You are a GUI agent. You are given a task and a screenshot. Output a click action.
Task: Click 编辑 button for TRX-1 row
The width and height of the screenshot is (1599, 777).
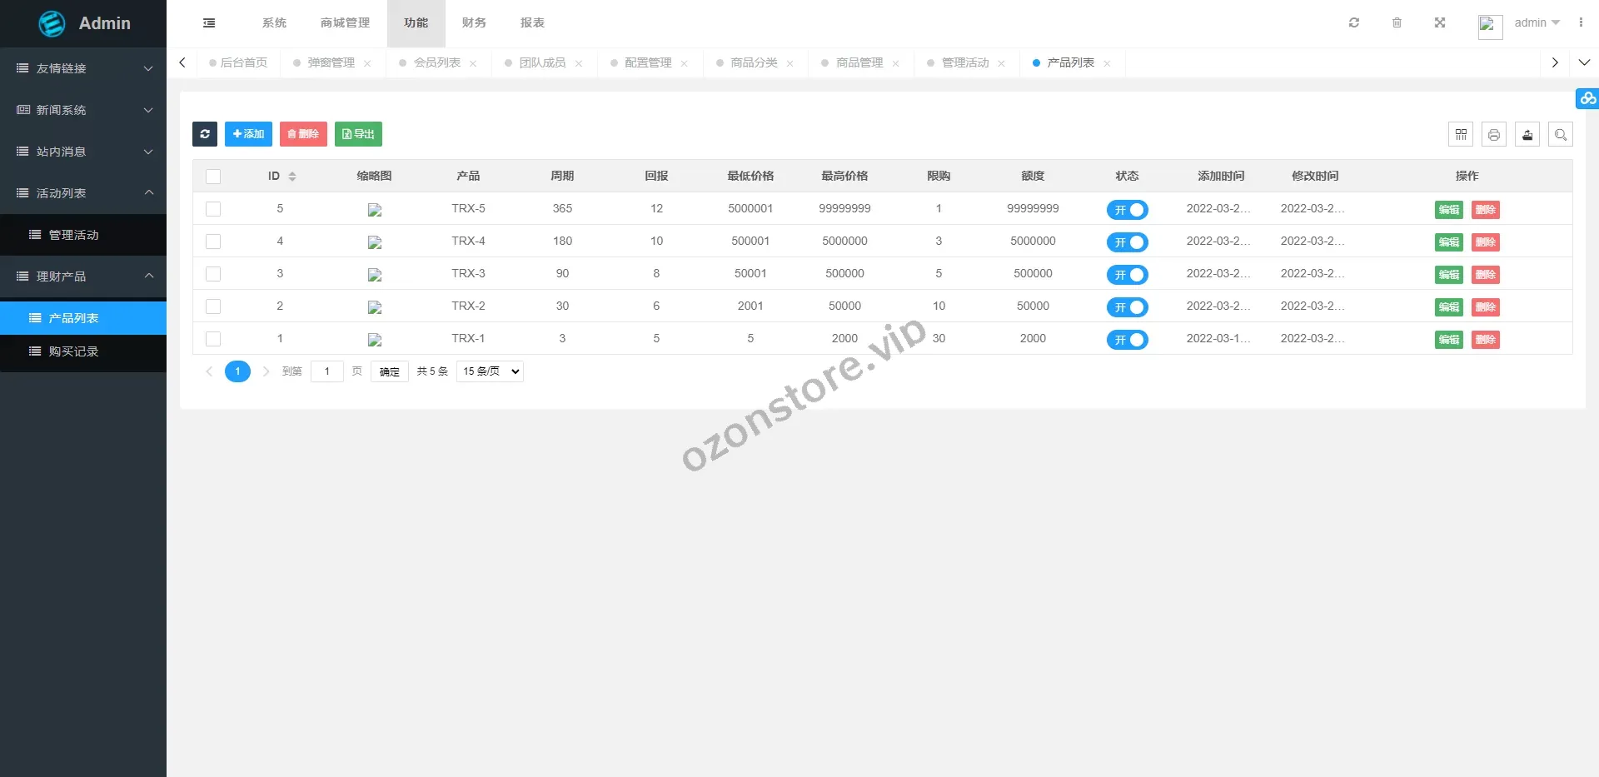pos(1448,340)
